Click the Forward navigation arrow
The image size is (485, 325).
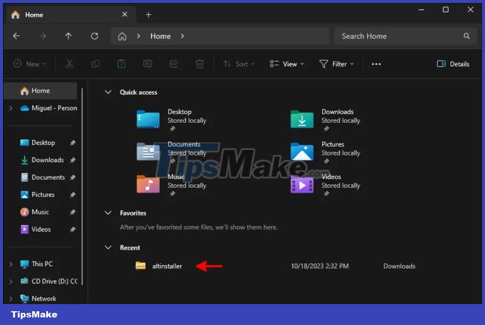click(x=43, y=36)
